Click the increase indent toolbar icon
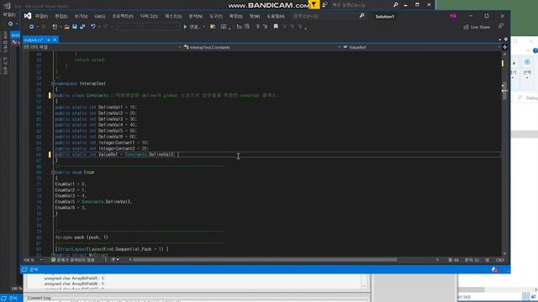Image resolution: width=538 pixels, height=302 pixels. click(265, 27)
